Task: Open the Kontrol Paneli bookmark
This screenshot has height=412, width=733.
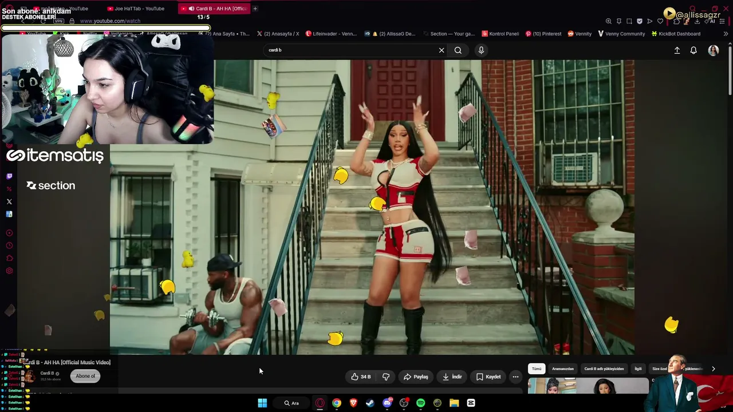Action: coord(501,34)
